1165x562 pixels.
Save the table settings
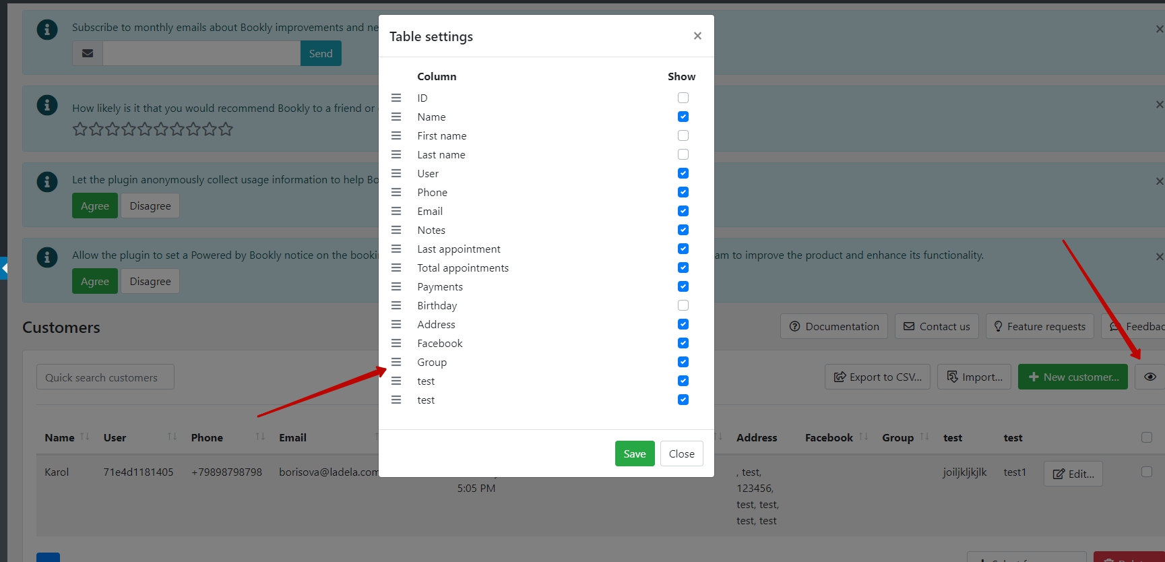634,454
